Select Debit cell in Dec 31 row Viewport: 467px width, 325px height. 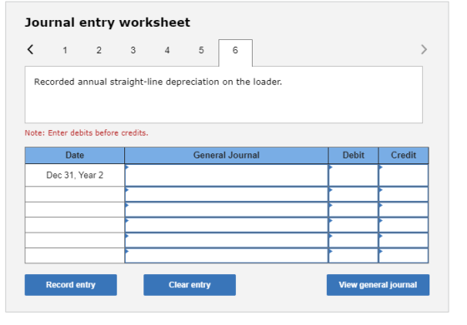click(x=354, y=175)
